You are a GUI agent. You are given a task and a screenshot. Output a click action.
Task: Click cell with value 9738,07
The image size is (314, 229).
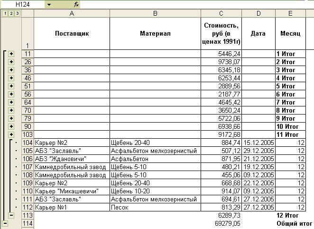[x=221, y=62]
